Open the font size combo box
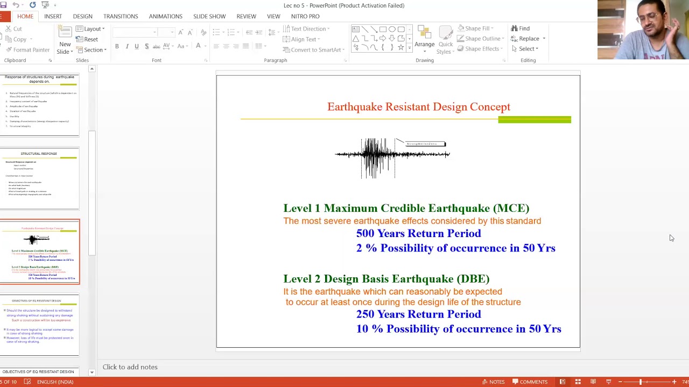The width and height of the screenshot is (689, 387). coord(167,32)
